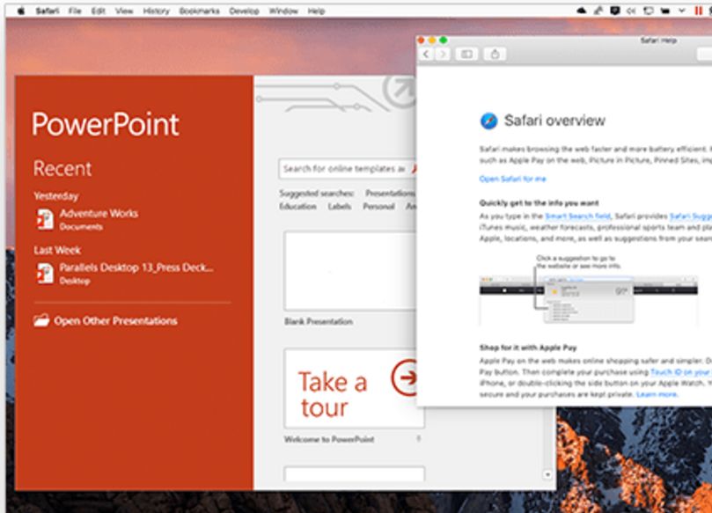Choose the Presentations suggested search
712x513 pixels.
tap(390, 194)
